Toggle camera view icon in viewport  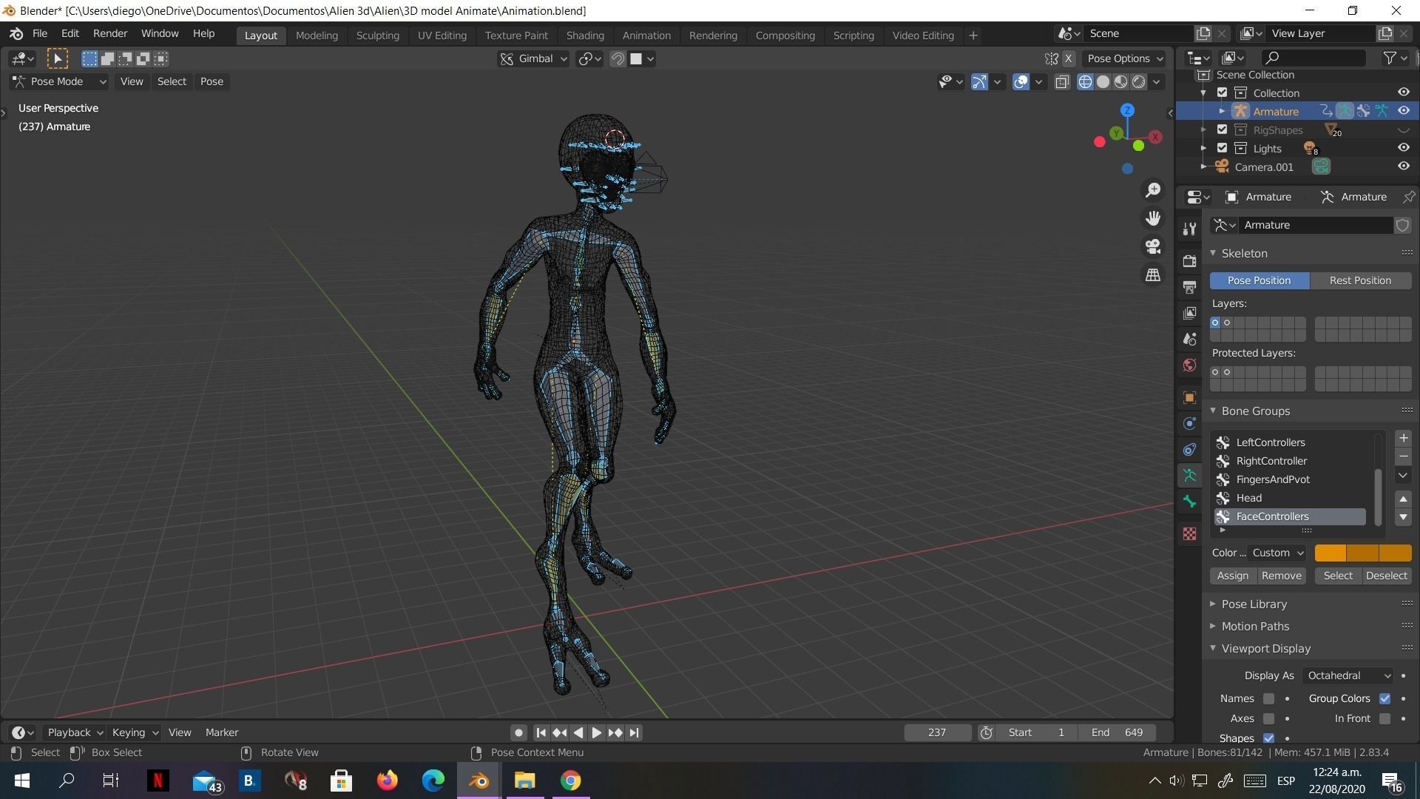pos(1153,246)
